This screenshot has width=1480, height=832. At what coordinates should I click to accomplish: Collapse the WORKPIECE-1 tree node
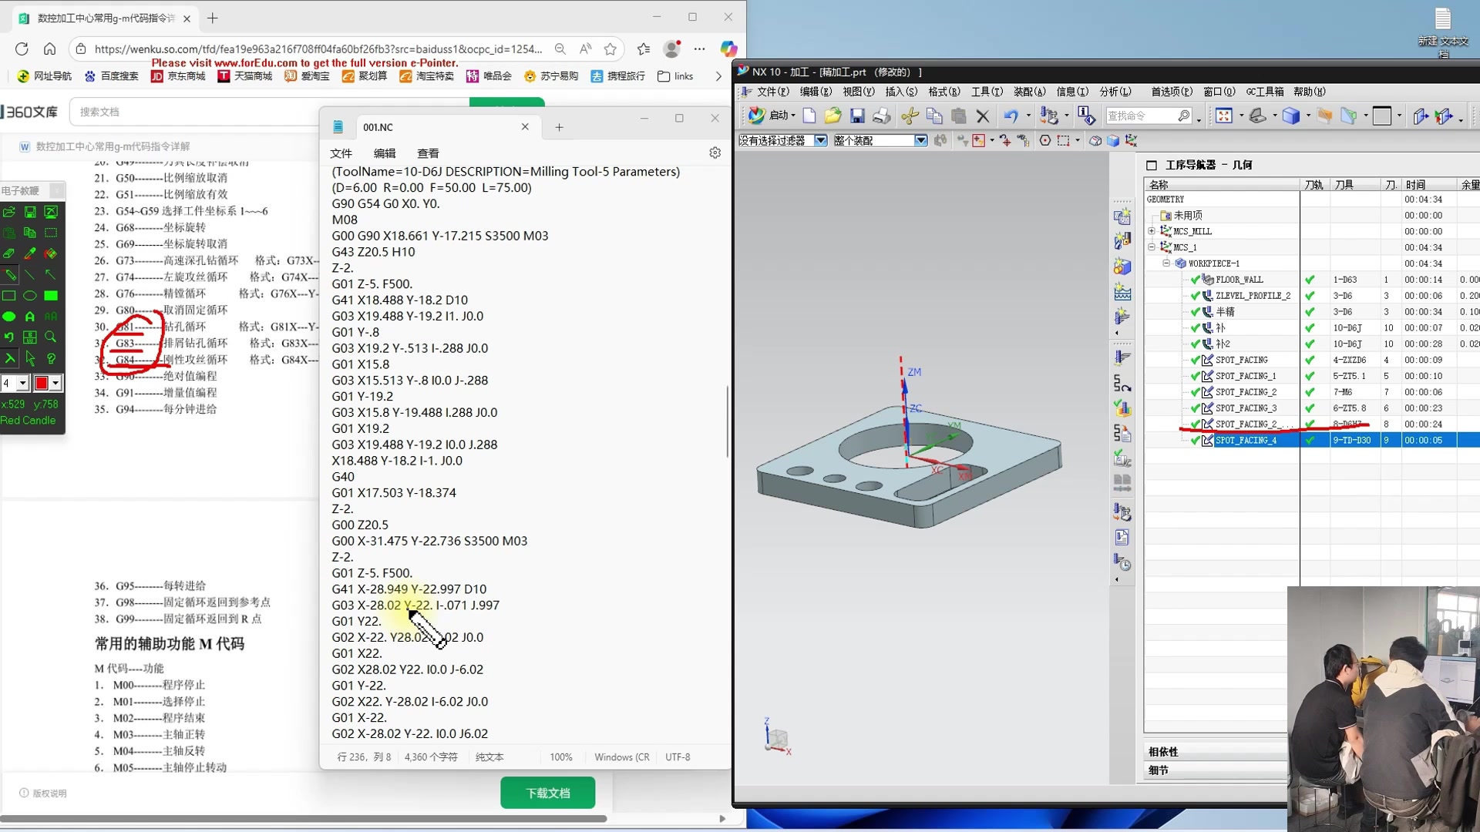tap(1166, 263)
